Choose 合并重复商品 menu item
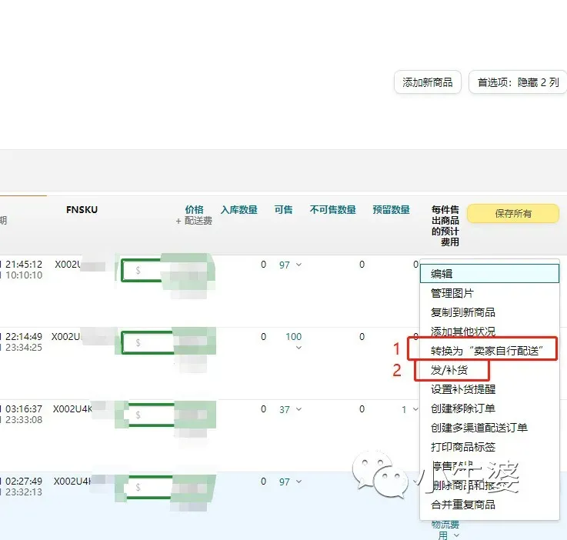The height and width of the screenshot is (540, 567). point(463,505)
